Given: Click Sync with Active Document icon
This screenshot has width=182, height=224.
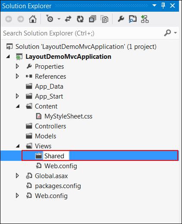Looking at the screenshot, I should click(x=68, y=19).
